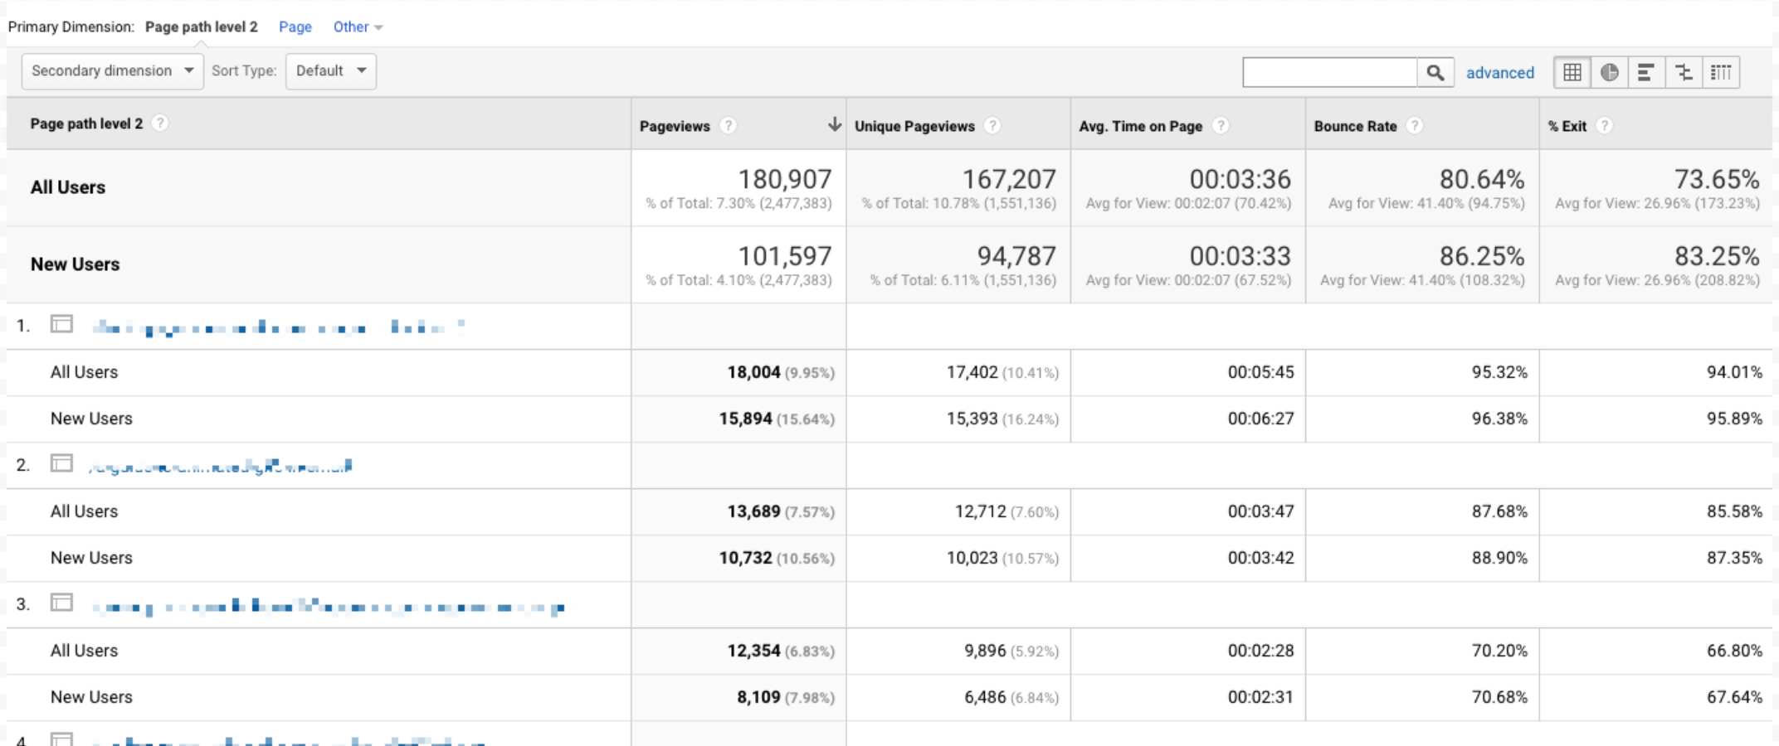Select pageviews value 12,354
This screenshot has width=1779, height=746.
[x=753, y=651]
